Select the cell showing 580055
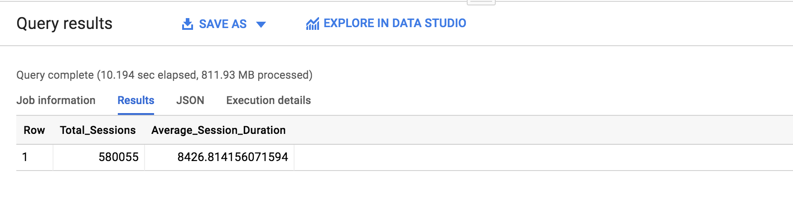 click(99, 157)
